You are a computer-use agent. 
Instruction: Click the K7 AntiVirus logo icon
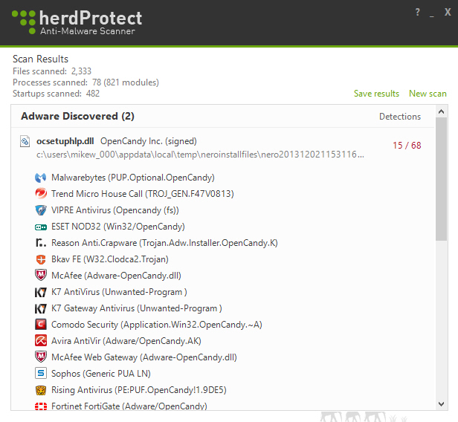[41, 292]
